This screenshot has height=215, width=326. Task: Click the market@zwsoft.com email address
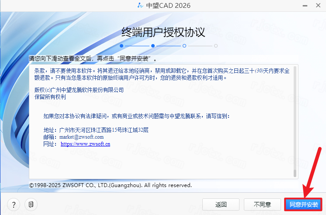(82, 137)
